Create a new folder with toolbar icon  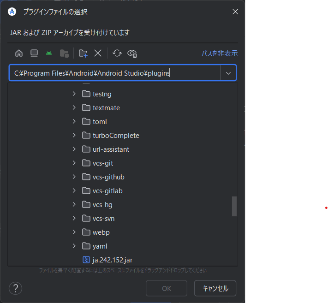(83, 53)
